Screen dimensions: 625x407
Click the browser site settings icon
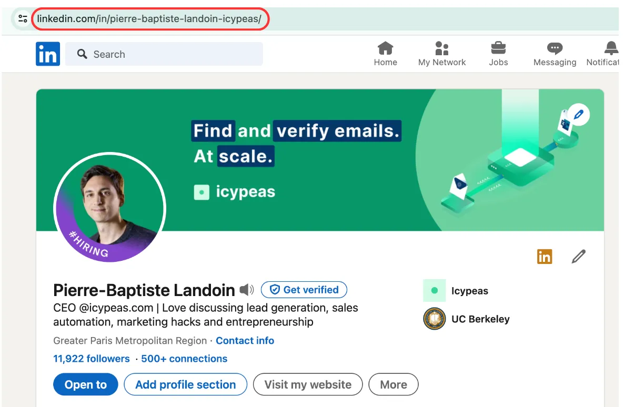23,19
